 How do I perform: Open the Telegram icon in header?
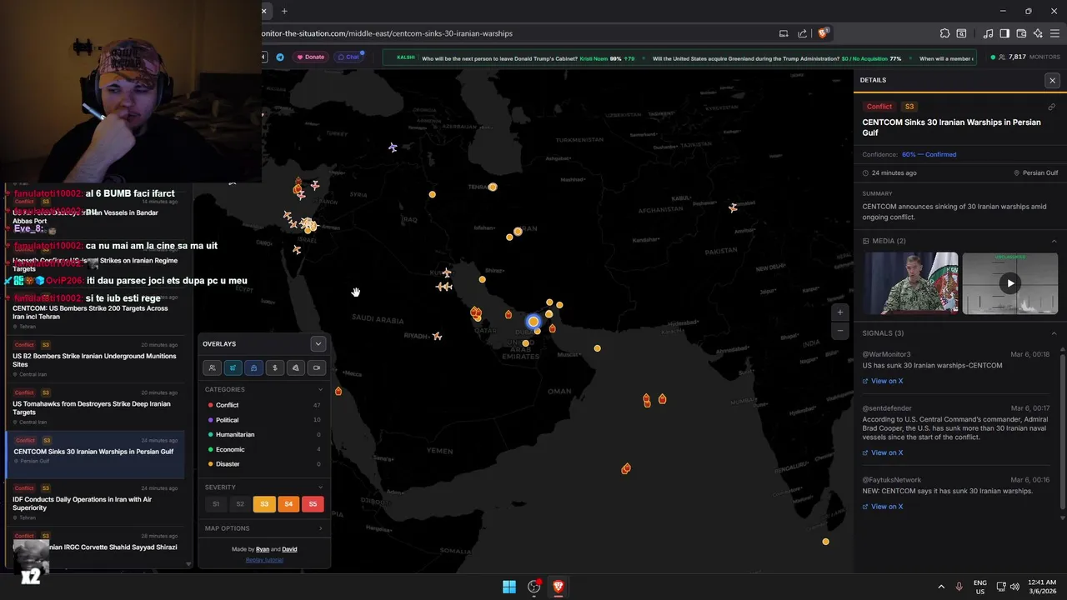[279, 57]
